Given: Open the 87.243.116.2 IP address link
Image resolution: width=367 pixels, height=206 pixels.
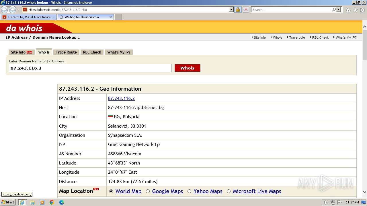Looking at the screenshot, I should click(121, 98).
